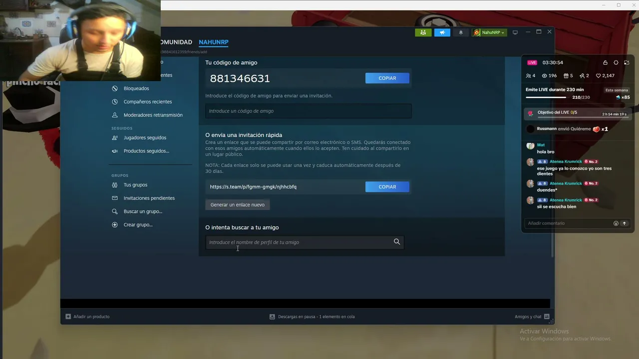Select Buscar un grupo in sidebar
The image size is (639, 359).
pyautogui.click(x=143, y=211)
